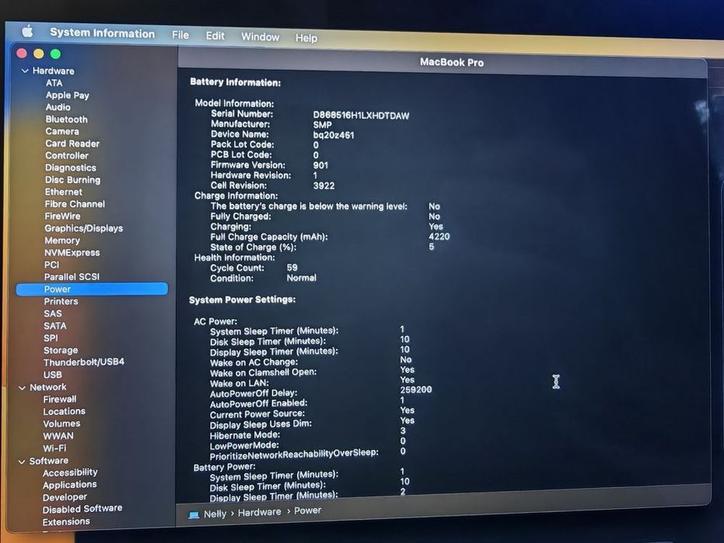Click the green zoom window button

point(56,54)
